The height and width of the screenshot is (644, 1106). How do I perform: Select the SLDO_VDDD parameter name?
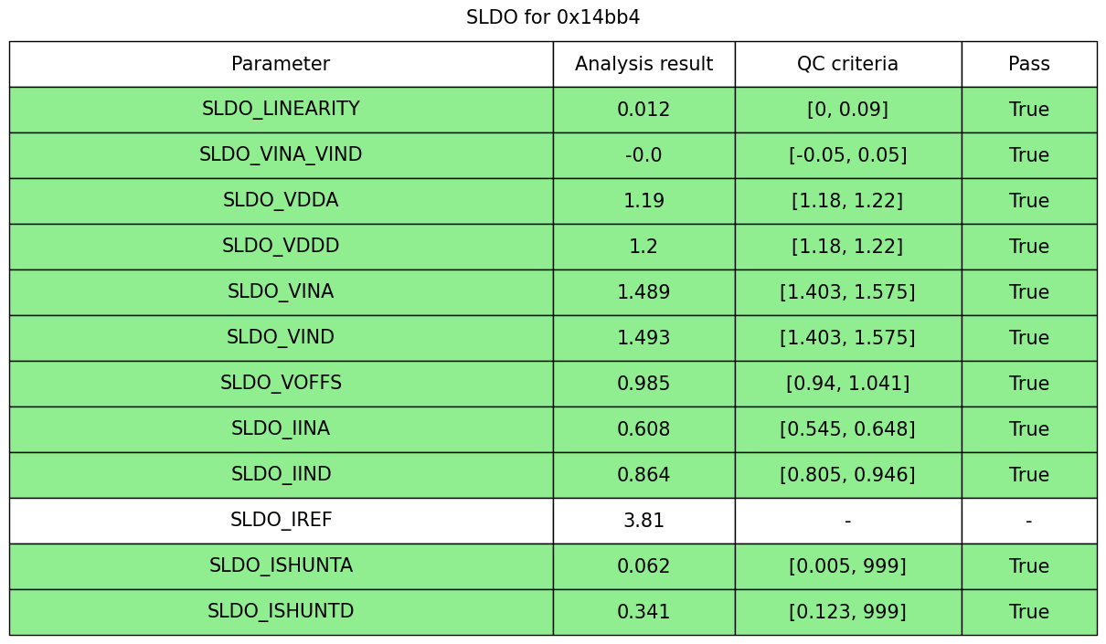click(x=281, y=247)
